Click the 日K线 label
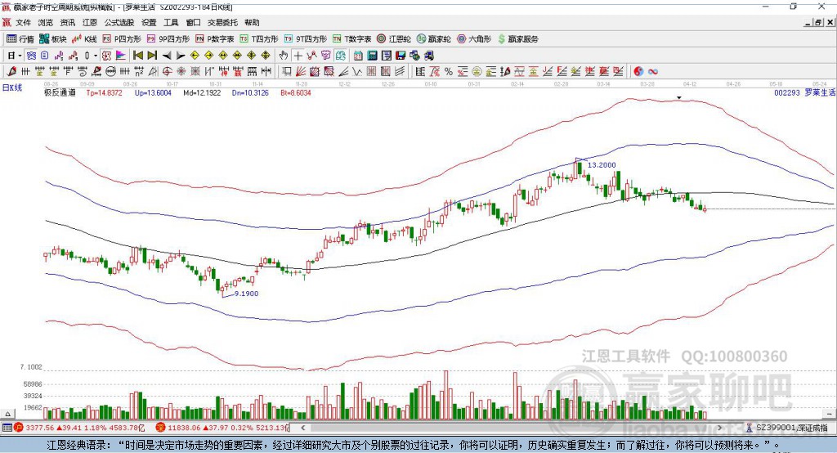 coord(12,87)
